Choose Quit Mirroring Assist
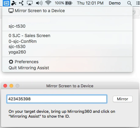The height and width of the screenshot is (128, 140). pyautogui.click(x=67, y=68)
